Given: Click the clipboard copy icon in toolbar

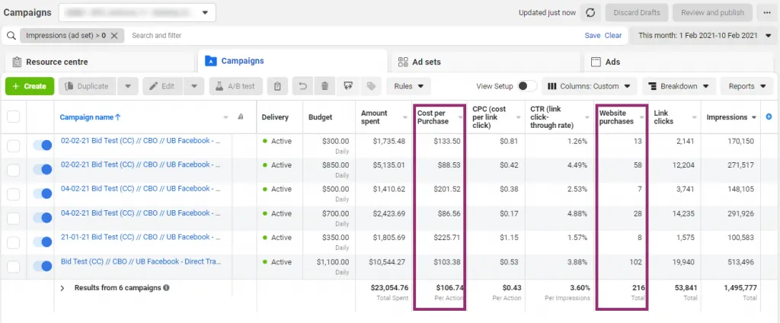Looking at the screenshot, I should [x=279, y=86].
